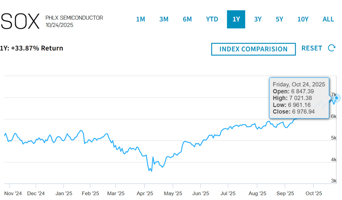
Task: Click the SOX ticker heading
Action: [x=20, y=21]
